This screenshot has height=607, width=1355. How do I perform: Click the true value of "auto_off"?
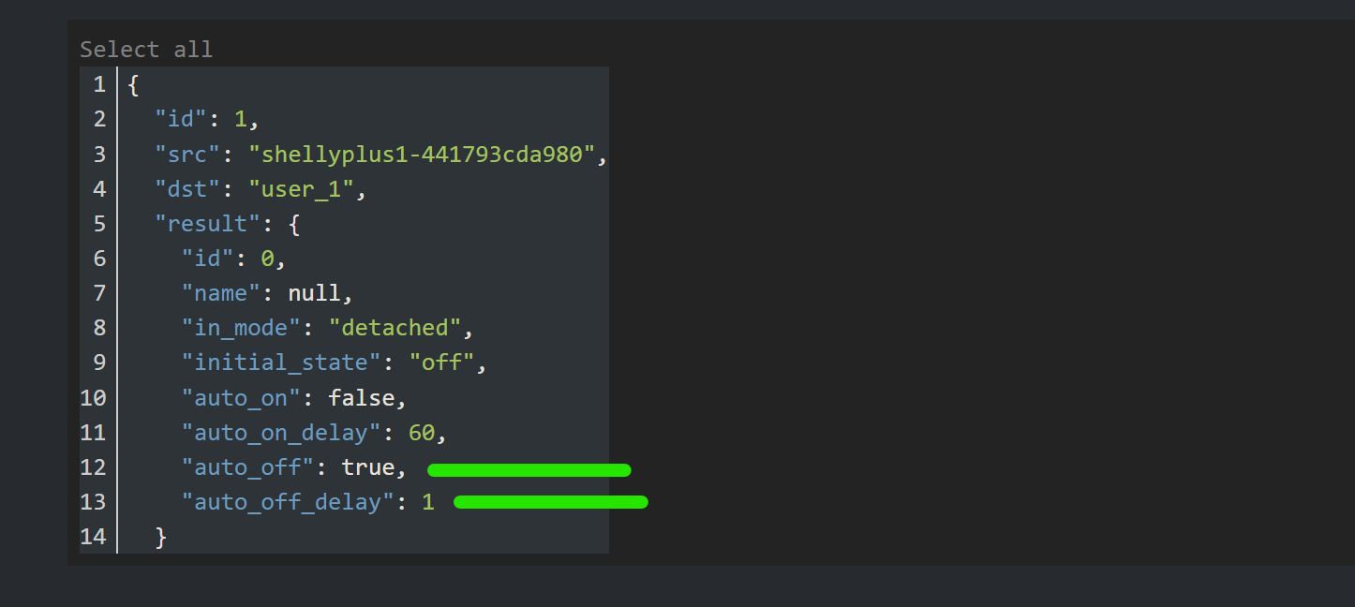(x=367, y=467)
